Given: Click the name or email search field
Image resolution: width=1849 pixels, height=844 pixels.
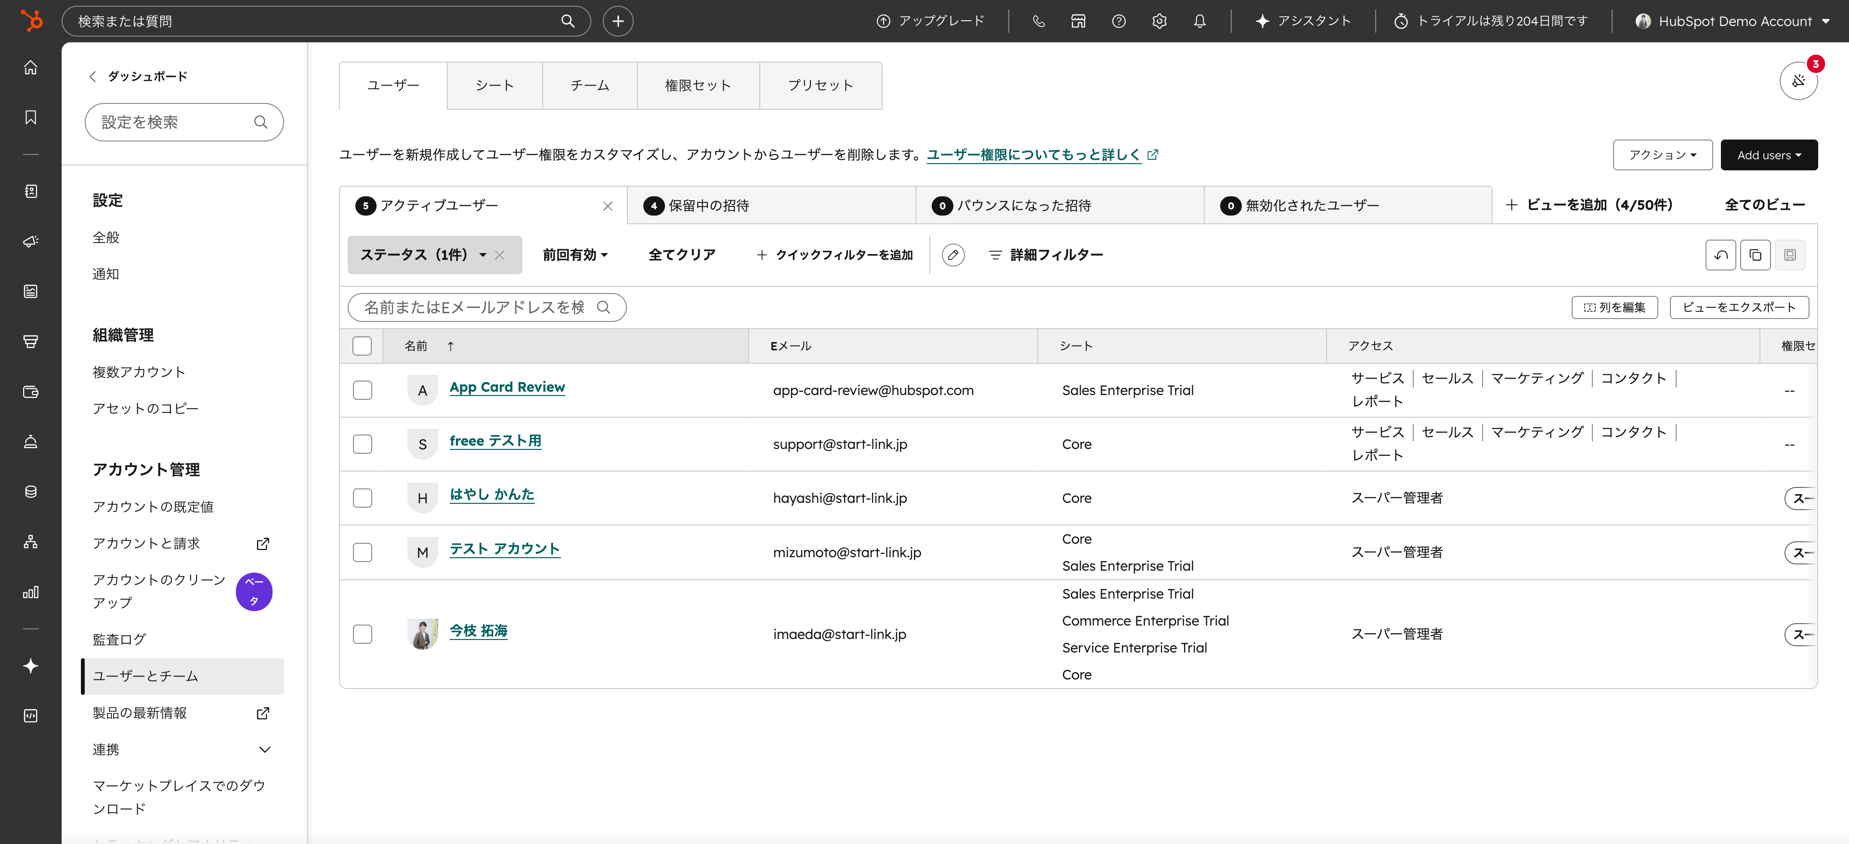Looking at the screenshot, I should pyautogui.click(x=474, y=307).
